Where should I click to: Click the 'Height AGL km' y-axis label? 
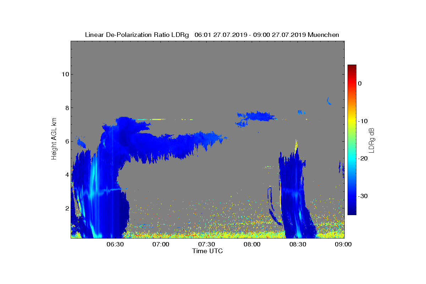point(54,139)
